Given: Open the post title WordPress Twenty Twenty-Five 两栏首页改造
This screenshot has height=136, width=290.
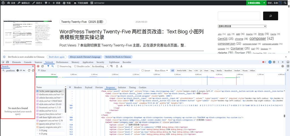Looking at the screenshot, I should tap(131, 34).
